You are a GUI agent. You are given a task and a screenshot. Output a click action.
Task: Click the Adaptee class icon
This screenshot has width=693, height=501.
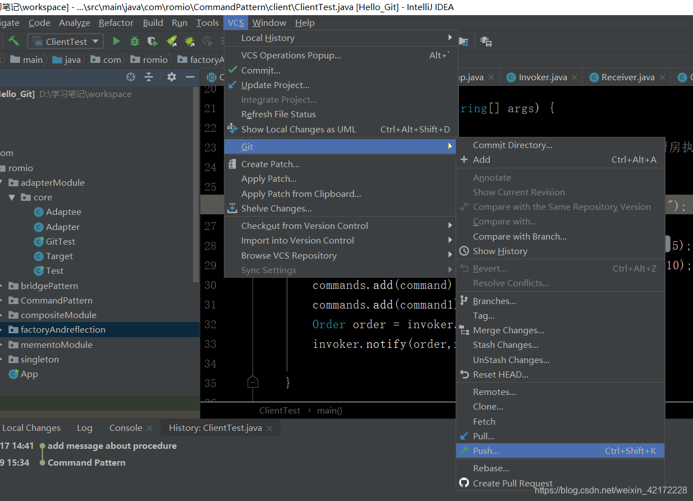tap(39, 212)
